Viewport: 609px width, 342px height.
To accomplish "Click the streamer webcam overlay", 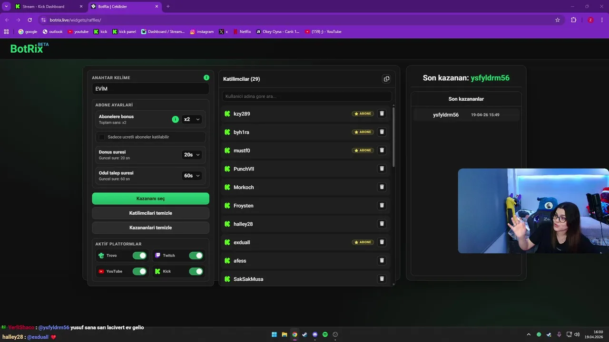I will pyautogui.click(x=533, y=211).
